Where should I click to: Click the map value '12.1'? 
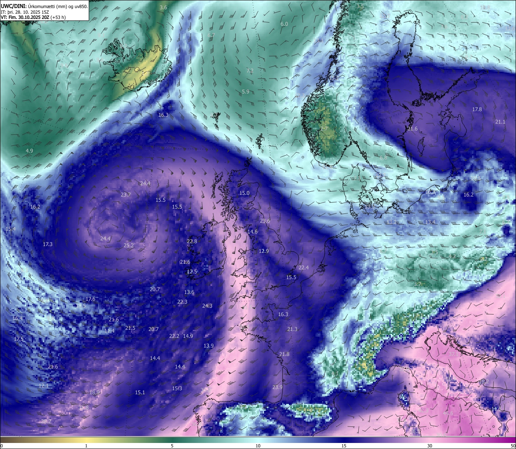pyautogui.click(x=44, y=385)
